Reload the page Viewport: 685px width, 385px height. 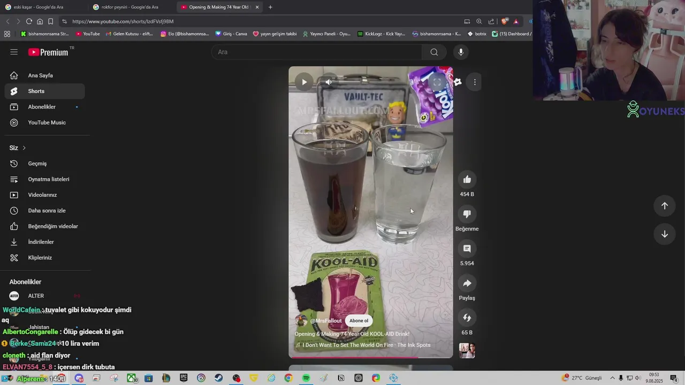point(29,21)
